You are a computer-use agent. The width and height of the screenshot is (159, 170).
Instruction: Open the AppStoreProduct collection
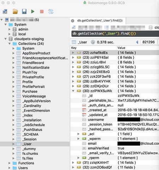point(36,53)
